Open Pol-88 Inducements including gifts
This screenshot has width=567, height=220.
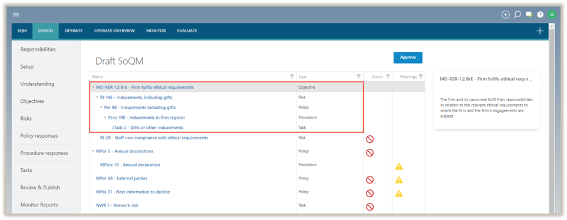(x=140, y=108)
